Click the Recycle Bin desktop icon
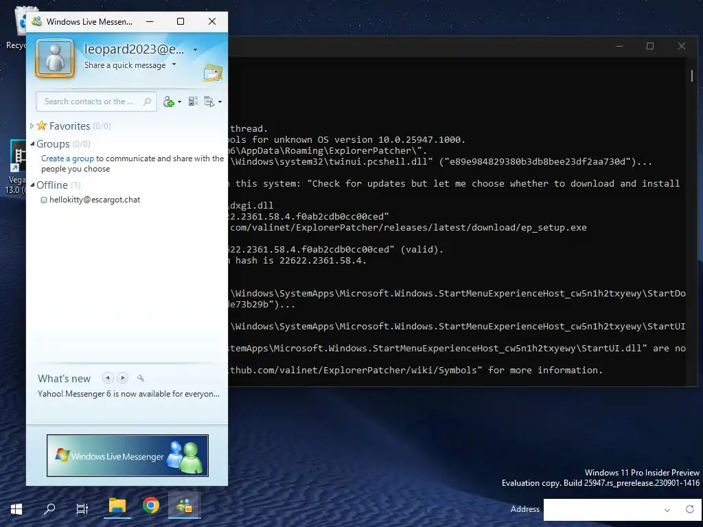703x527 pixels. coord(18,27)
